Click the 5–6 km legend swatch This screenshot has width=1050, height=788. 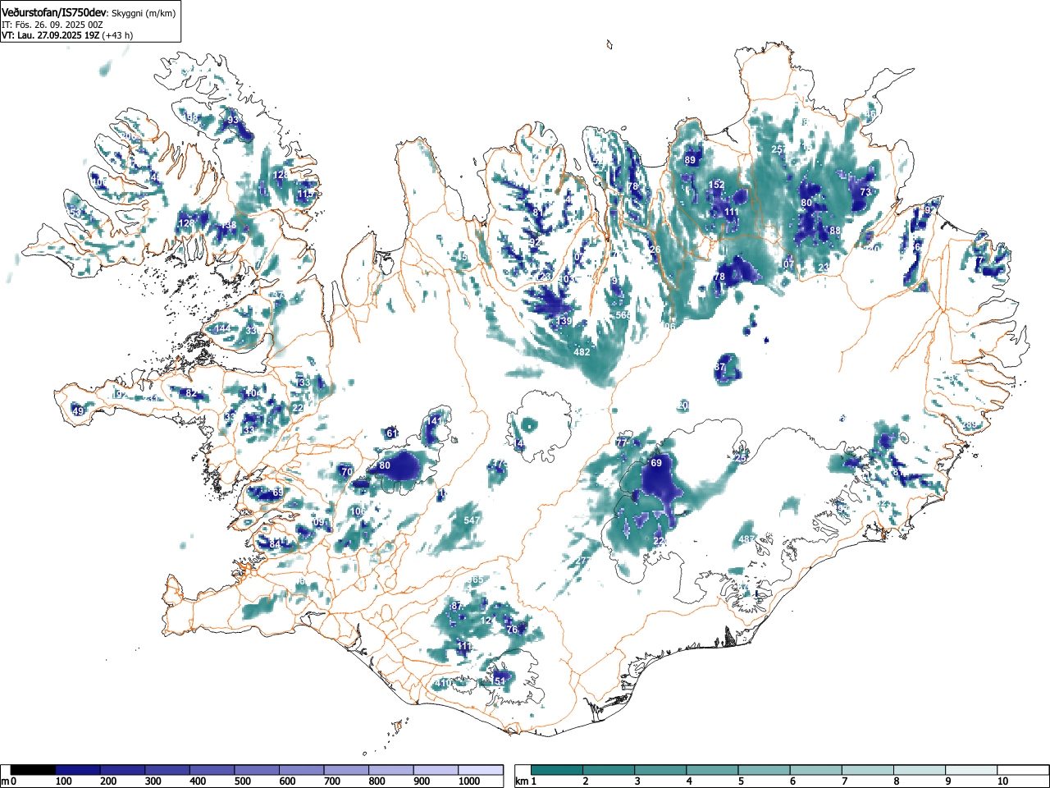(765, 770)
